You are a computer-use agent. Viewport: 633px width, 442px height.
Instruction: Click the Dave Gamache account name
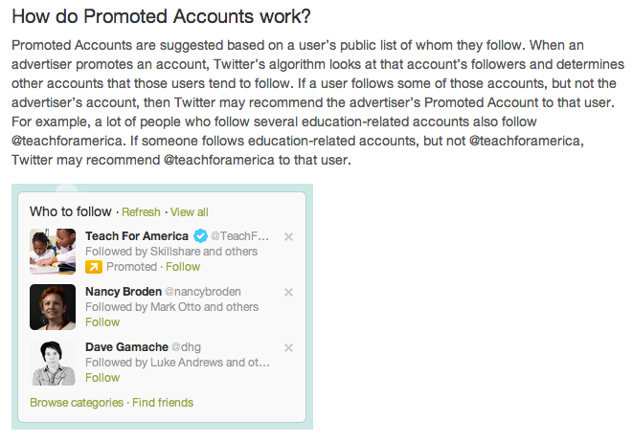coord(125,347)
